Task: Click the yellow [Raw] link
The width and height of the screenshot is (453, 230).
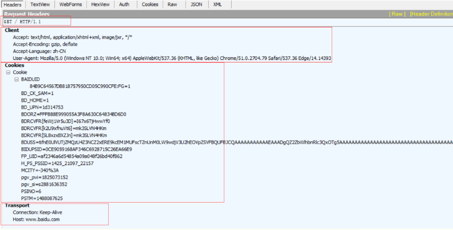Action: [397, 14]
